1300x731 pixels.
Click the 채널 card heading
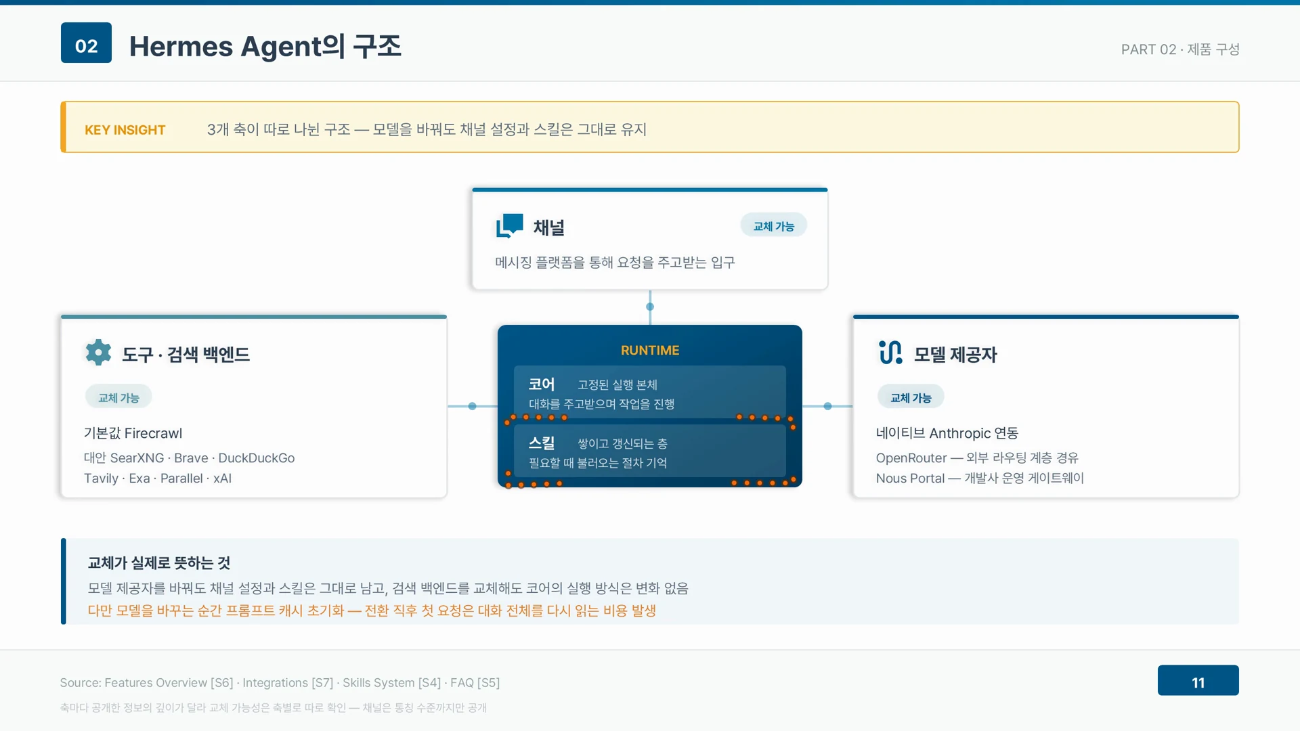pyautogui.click(x=548, y=227)
